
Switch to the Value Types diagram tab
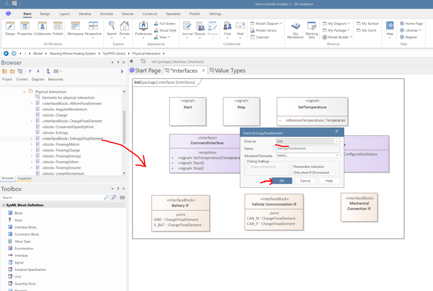[230, 71]
